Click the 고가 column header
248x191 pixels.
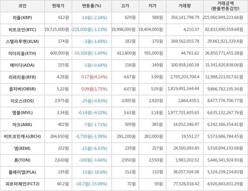(125, 6)
